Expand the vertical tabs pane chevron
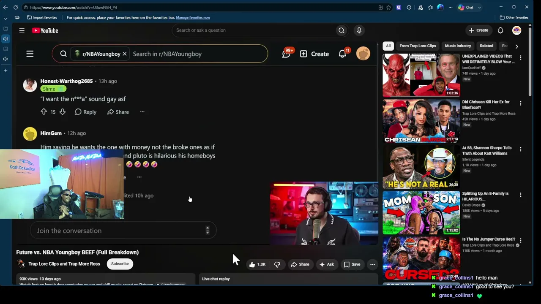The height and width of the screenshot is (304, 541). pyautogui.click(x=5, y=19)
